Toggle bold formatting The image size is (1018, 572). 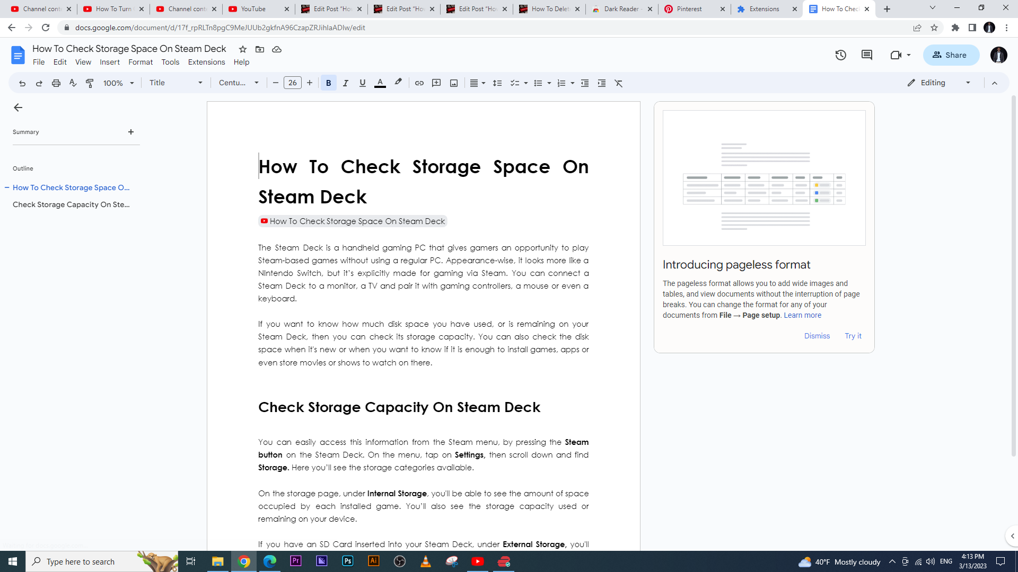tap(329, 83)
